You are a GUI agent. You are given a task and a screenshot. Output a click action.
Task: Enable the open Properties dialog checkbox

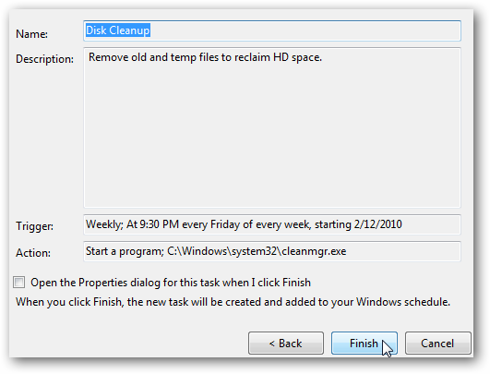[x=19, y=282]
